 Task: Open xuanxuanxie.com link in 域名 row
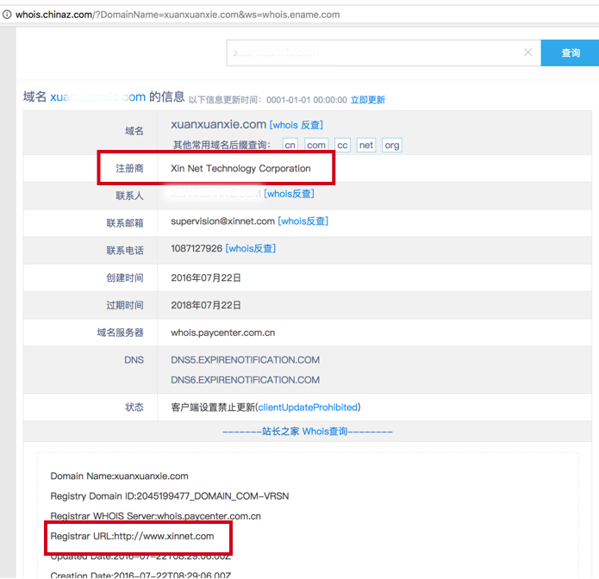pos(218,125)
